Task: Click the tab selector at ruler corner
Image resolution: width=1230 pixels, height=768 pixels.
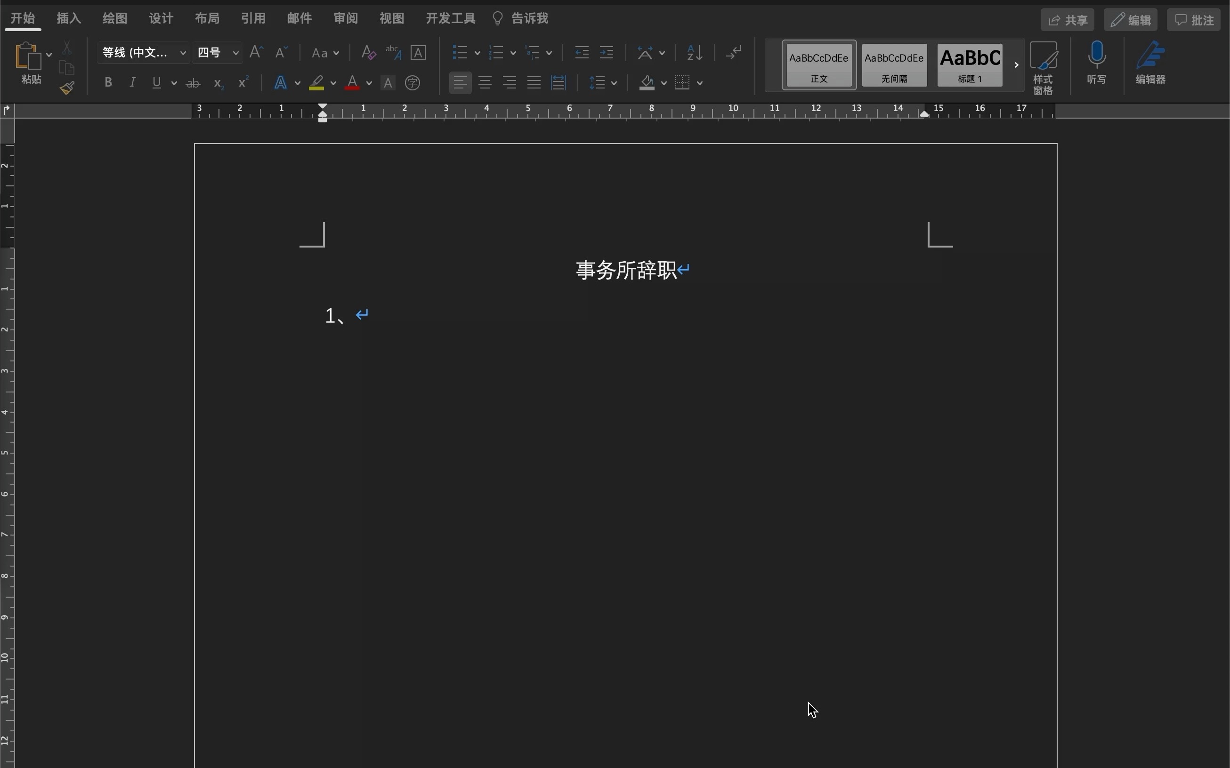Action: tap(7, 110)
